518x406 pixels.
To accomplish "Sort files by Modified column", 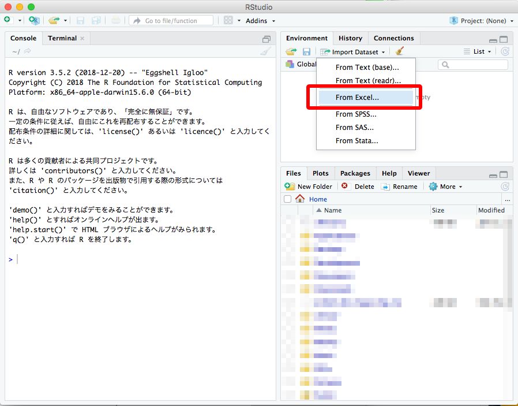I will pos(494,210).
